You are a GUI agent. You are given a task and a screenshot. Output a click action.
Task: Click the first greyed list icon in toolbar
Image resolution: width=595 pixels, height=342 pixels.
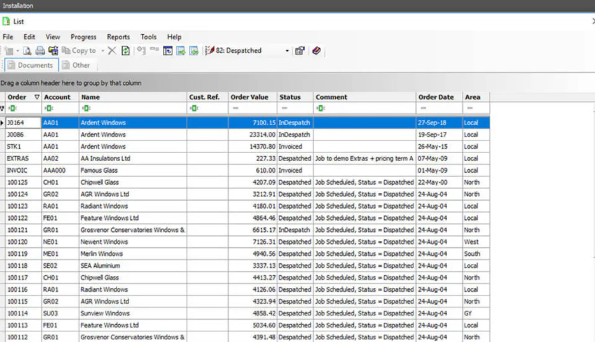9,50
